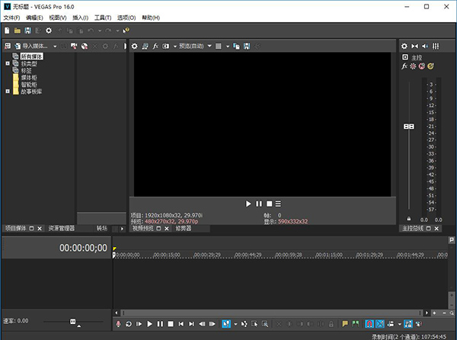
Task: Click the Save project icon in main toolbar
Action: (27, 30)
